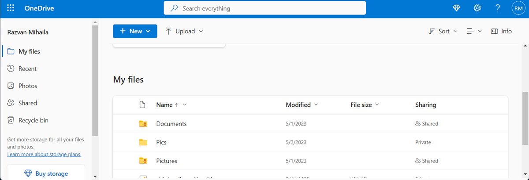529x180 pixels.
Task: Click the sidebar scroll down arrow
Action: 95,176
